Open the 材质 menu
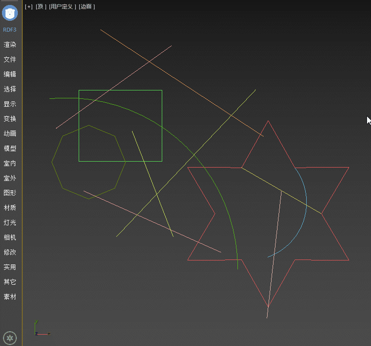Viewport: 371px width, 346px height. (x=10, y=208)
